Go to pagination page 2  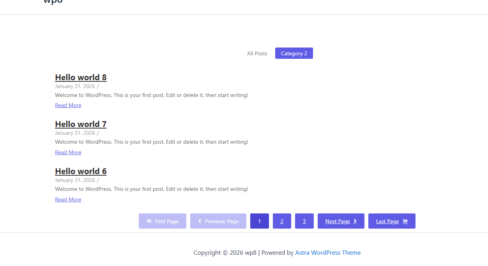coord(282,221)
